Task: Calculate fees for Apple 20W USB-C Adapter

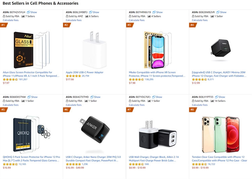Action: pyautogui.click(x=74, y=20)
